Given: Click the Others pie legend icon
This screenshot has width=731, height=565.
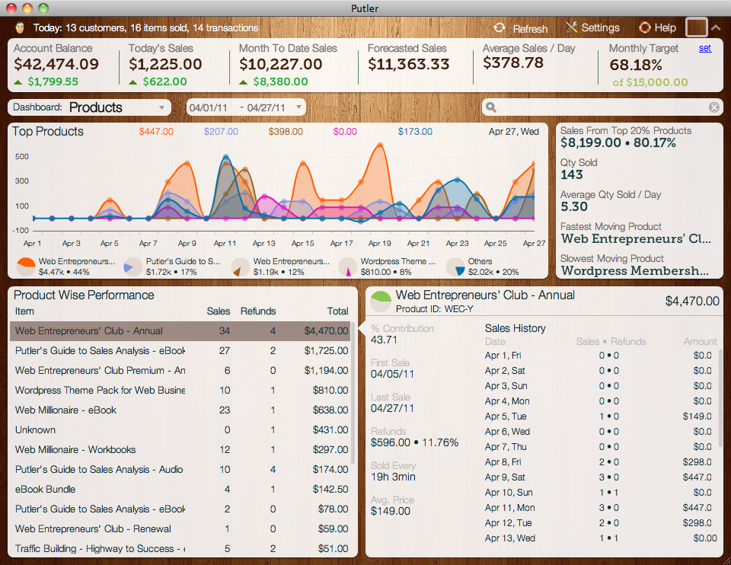Looking at the screenshot, I should pyautogui.click(x=455, y=266).
